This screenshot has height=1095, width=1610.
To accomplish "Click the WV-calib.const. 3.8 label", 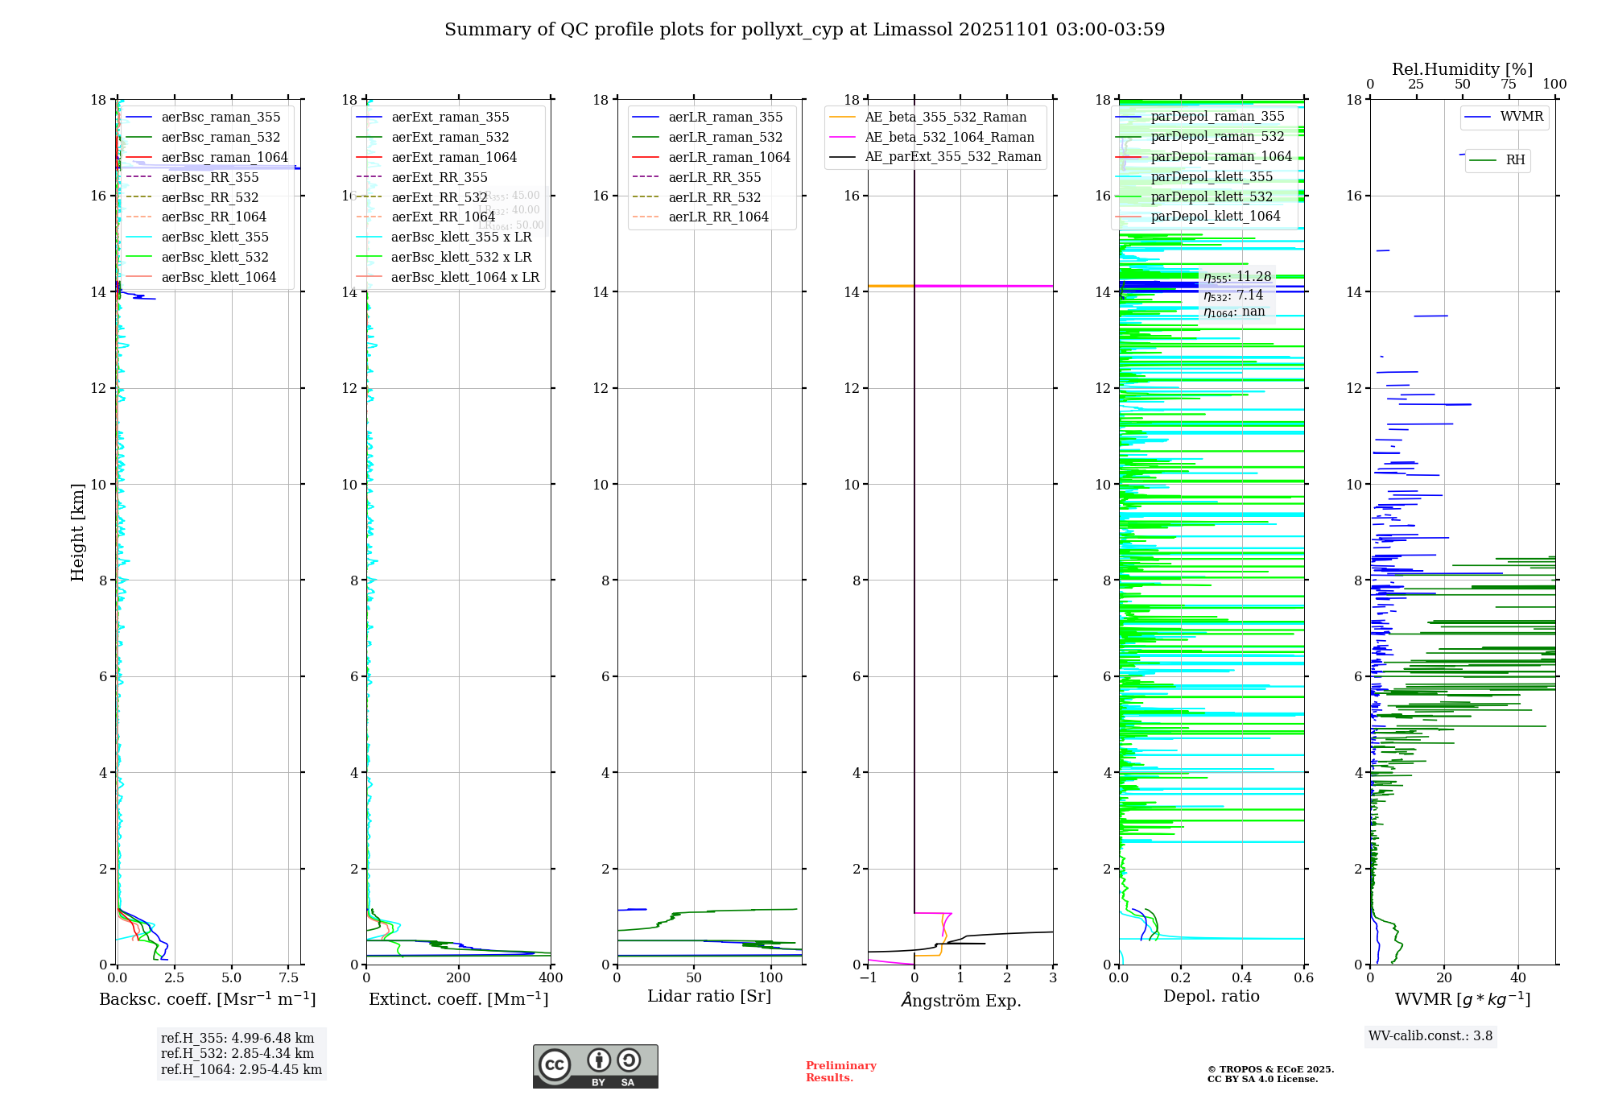I will (x=1430, y=1036).
